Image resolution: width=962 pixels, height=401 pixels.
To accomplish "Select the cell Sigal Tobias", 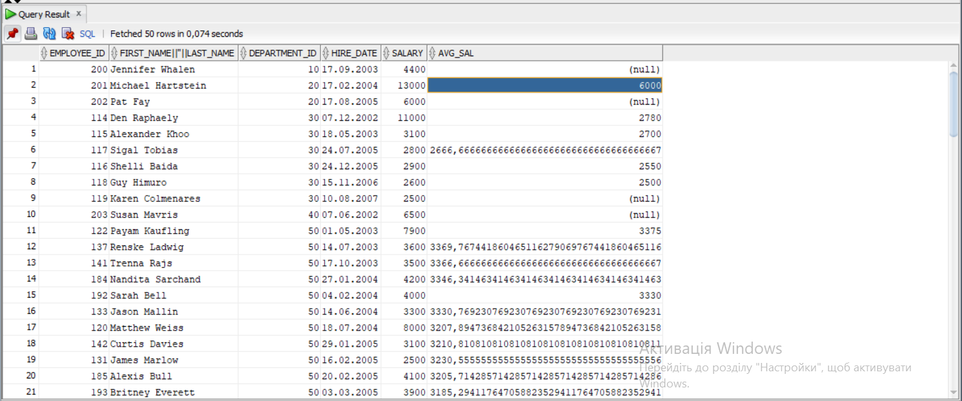I will pyautogui.click(x=173, y=150).
